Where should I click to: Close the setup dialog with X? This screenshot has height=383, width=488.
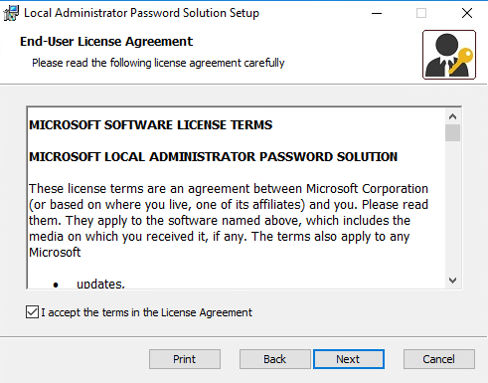click(x=467, y=13)
